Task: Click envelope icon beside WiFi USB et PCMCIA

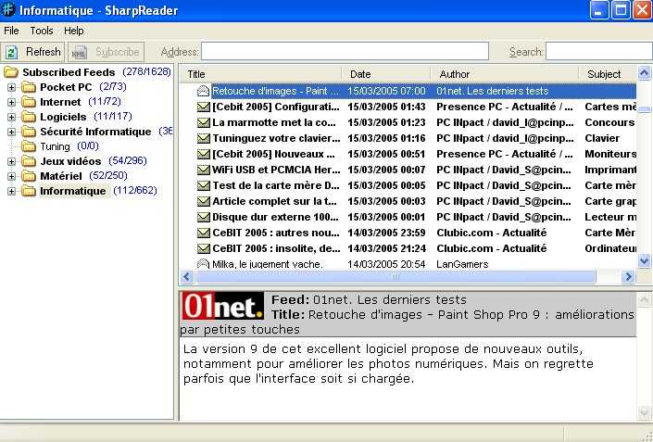Action: [x=203, y=170]
